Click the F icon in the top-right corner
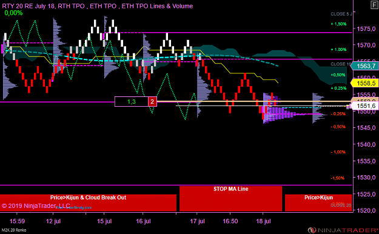The height and width of the screenshot is (234, 379). click(x=375, y=5)
